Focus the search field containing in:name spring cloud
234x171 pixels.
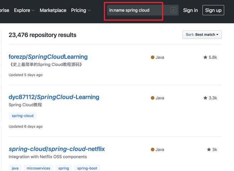pyautogui.click(x=143, y=10)
